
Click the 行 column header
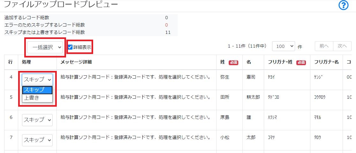[x=10, y=62]
